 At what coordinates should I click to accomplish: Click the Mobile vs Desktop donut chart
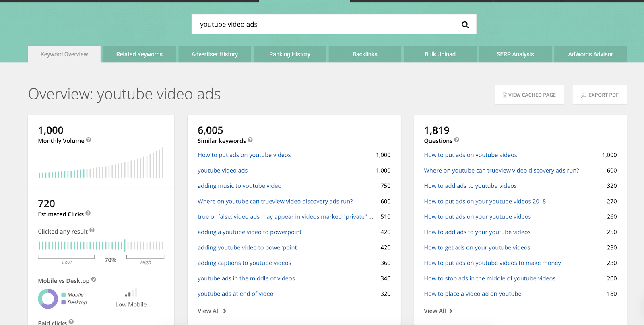click(x=48, y=299)
